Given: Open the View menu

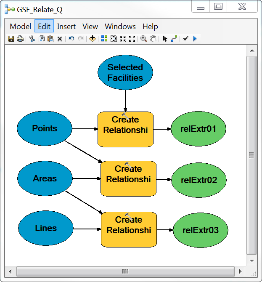Looking at the screenshot, I should (90, 27).
